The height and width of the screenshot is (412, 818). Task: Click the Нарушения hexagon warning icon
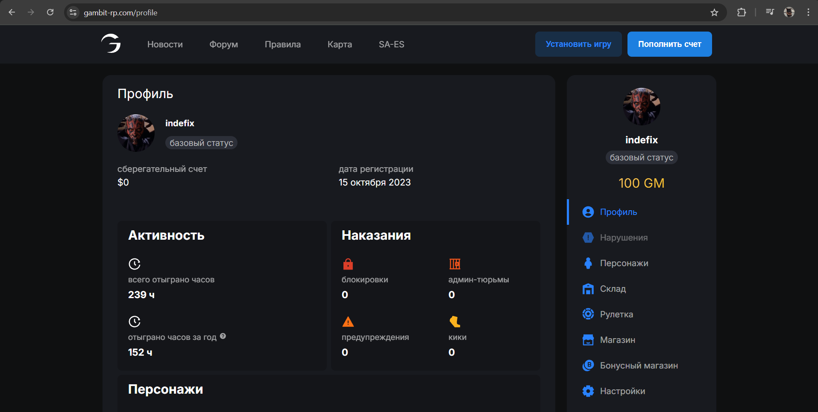pos(588,238)
